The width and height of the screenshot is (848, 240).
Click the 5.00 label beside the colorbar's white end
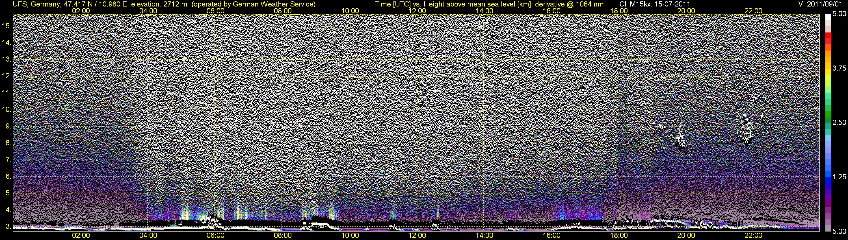click(839, 14)
